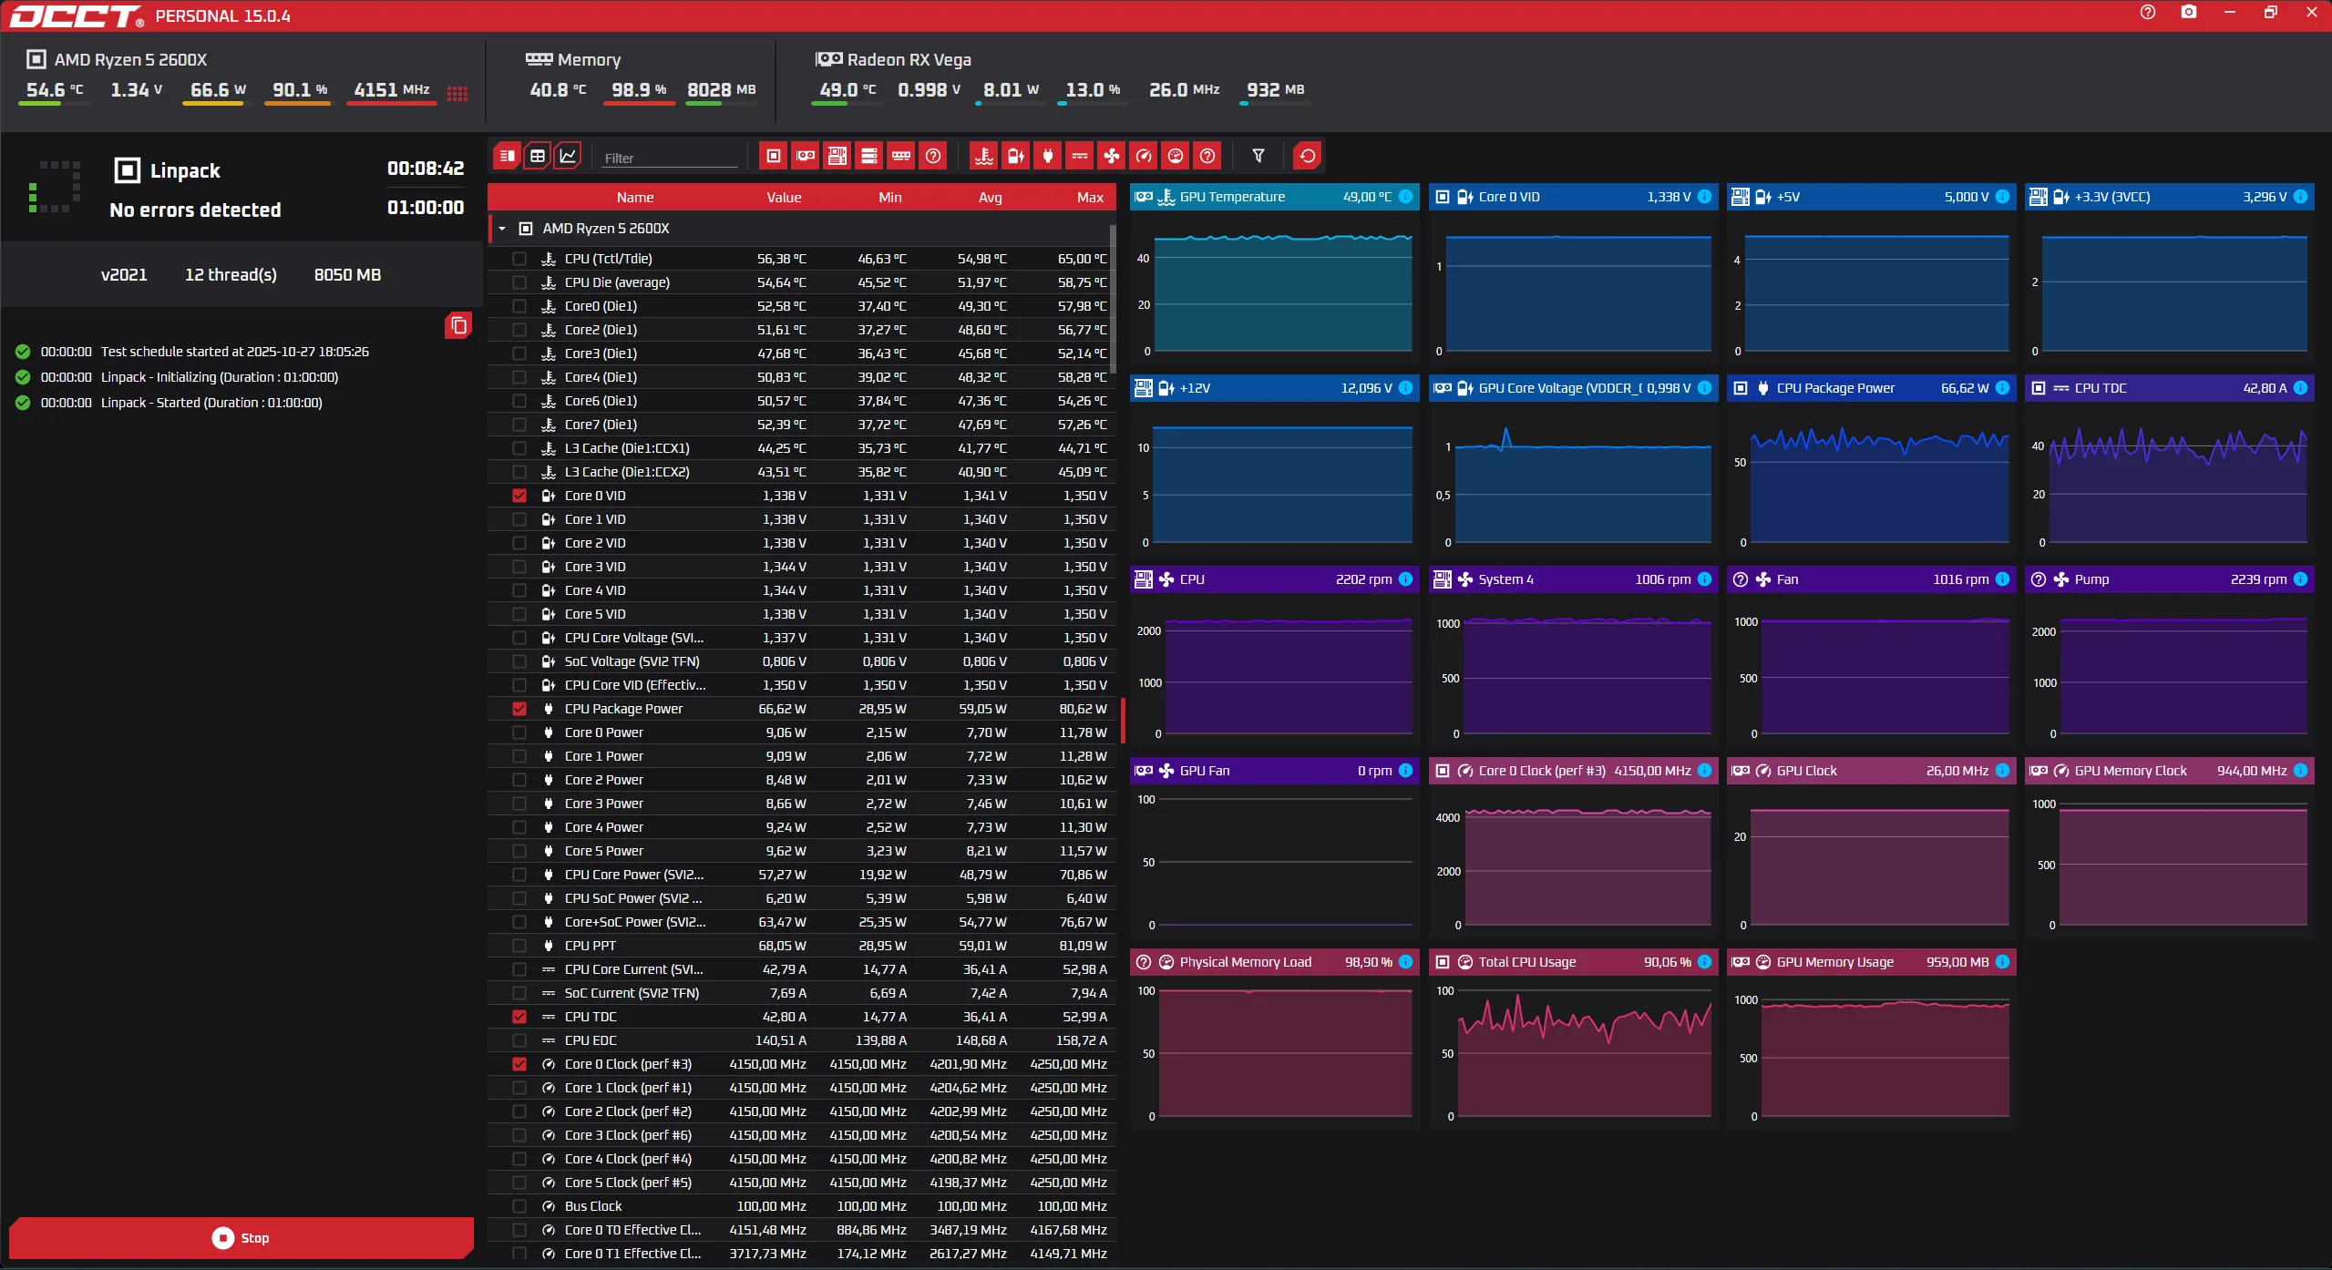Image resolution: width=2332 pixels, height=1270 pixels.
Task: Disable the CPU Package Power checkbox
Action: 519,709
